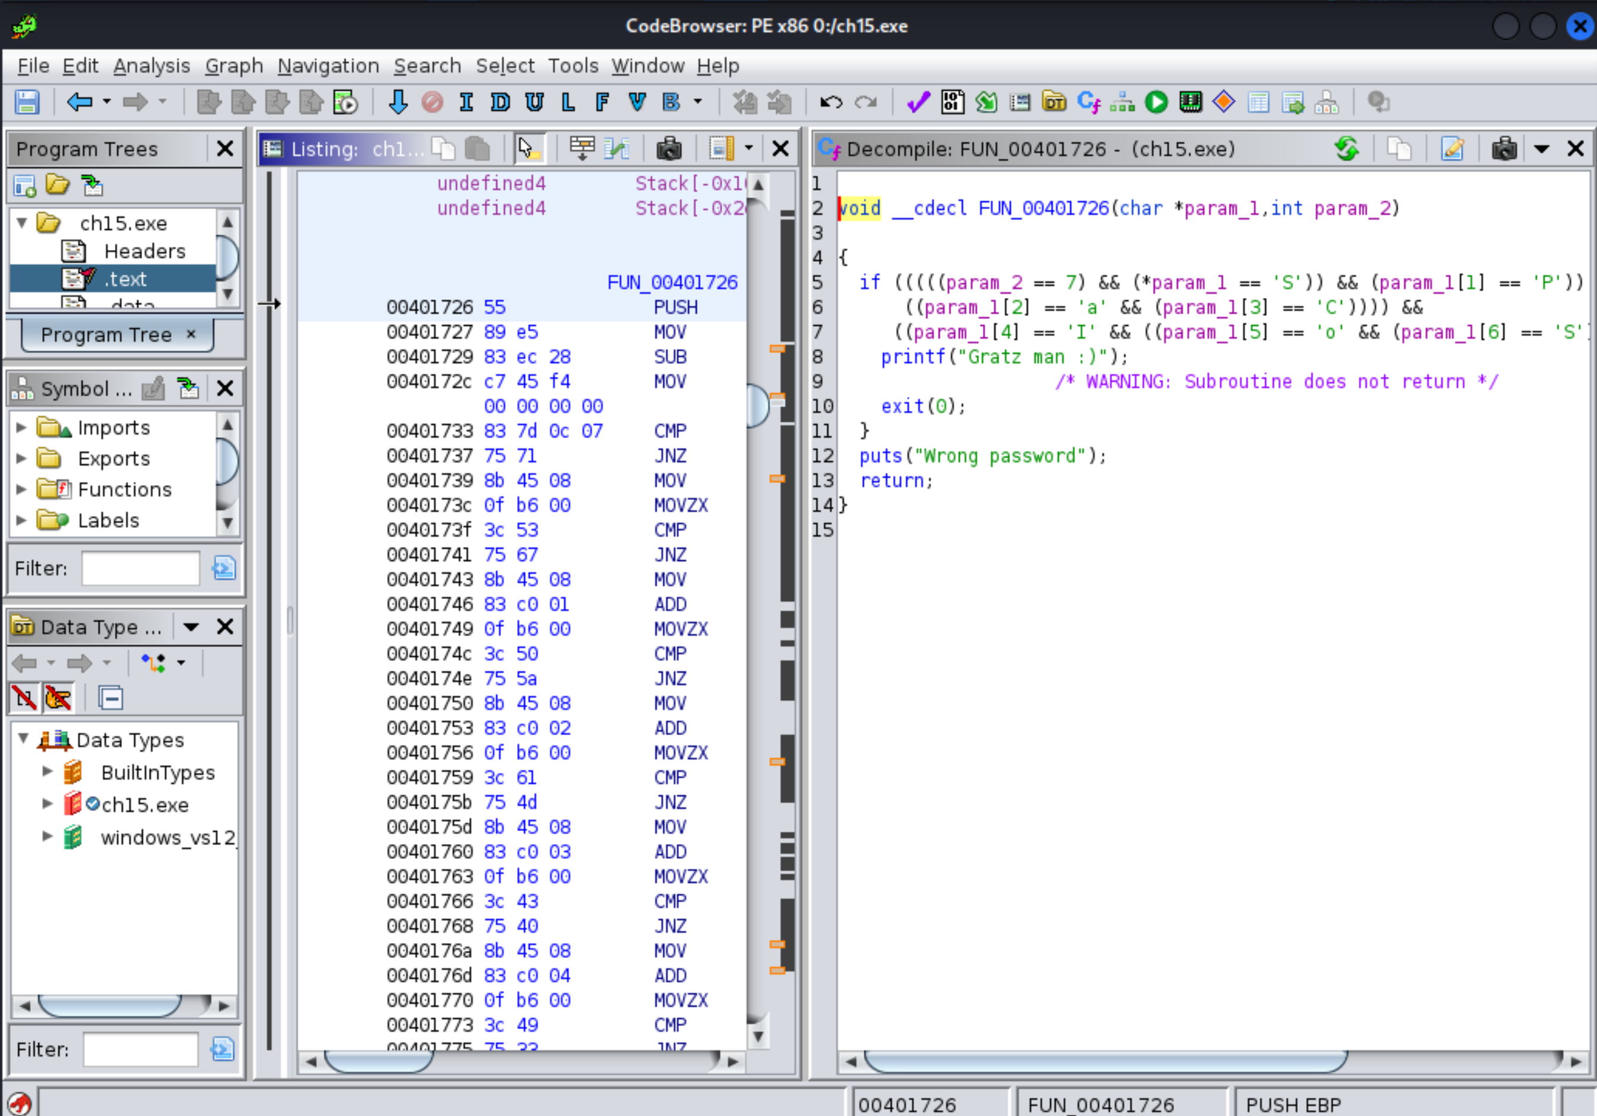Click the open folder icon in Program Trees

tap(57, 185)
